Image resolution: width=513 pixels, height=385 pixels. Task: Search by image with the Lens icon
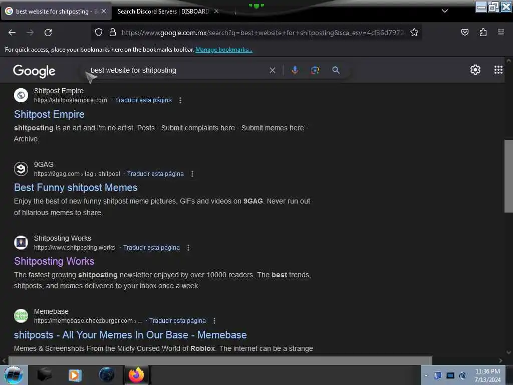pos(315,70)
